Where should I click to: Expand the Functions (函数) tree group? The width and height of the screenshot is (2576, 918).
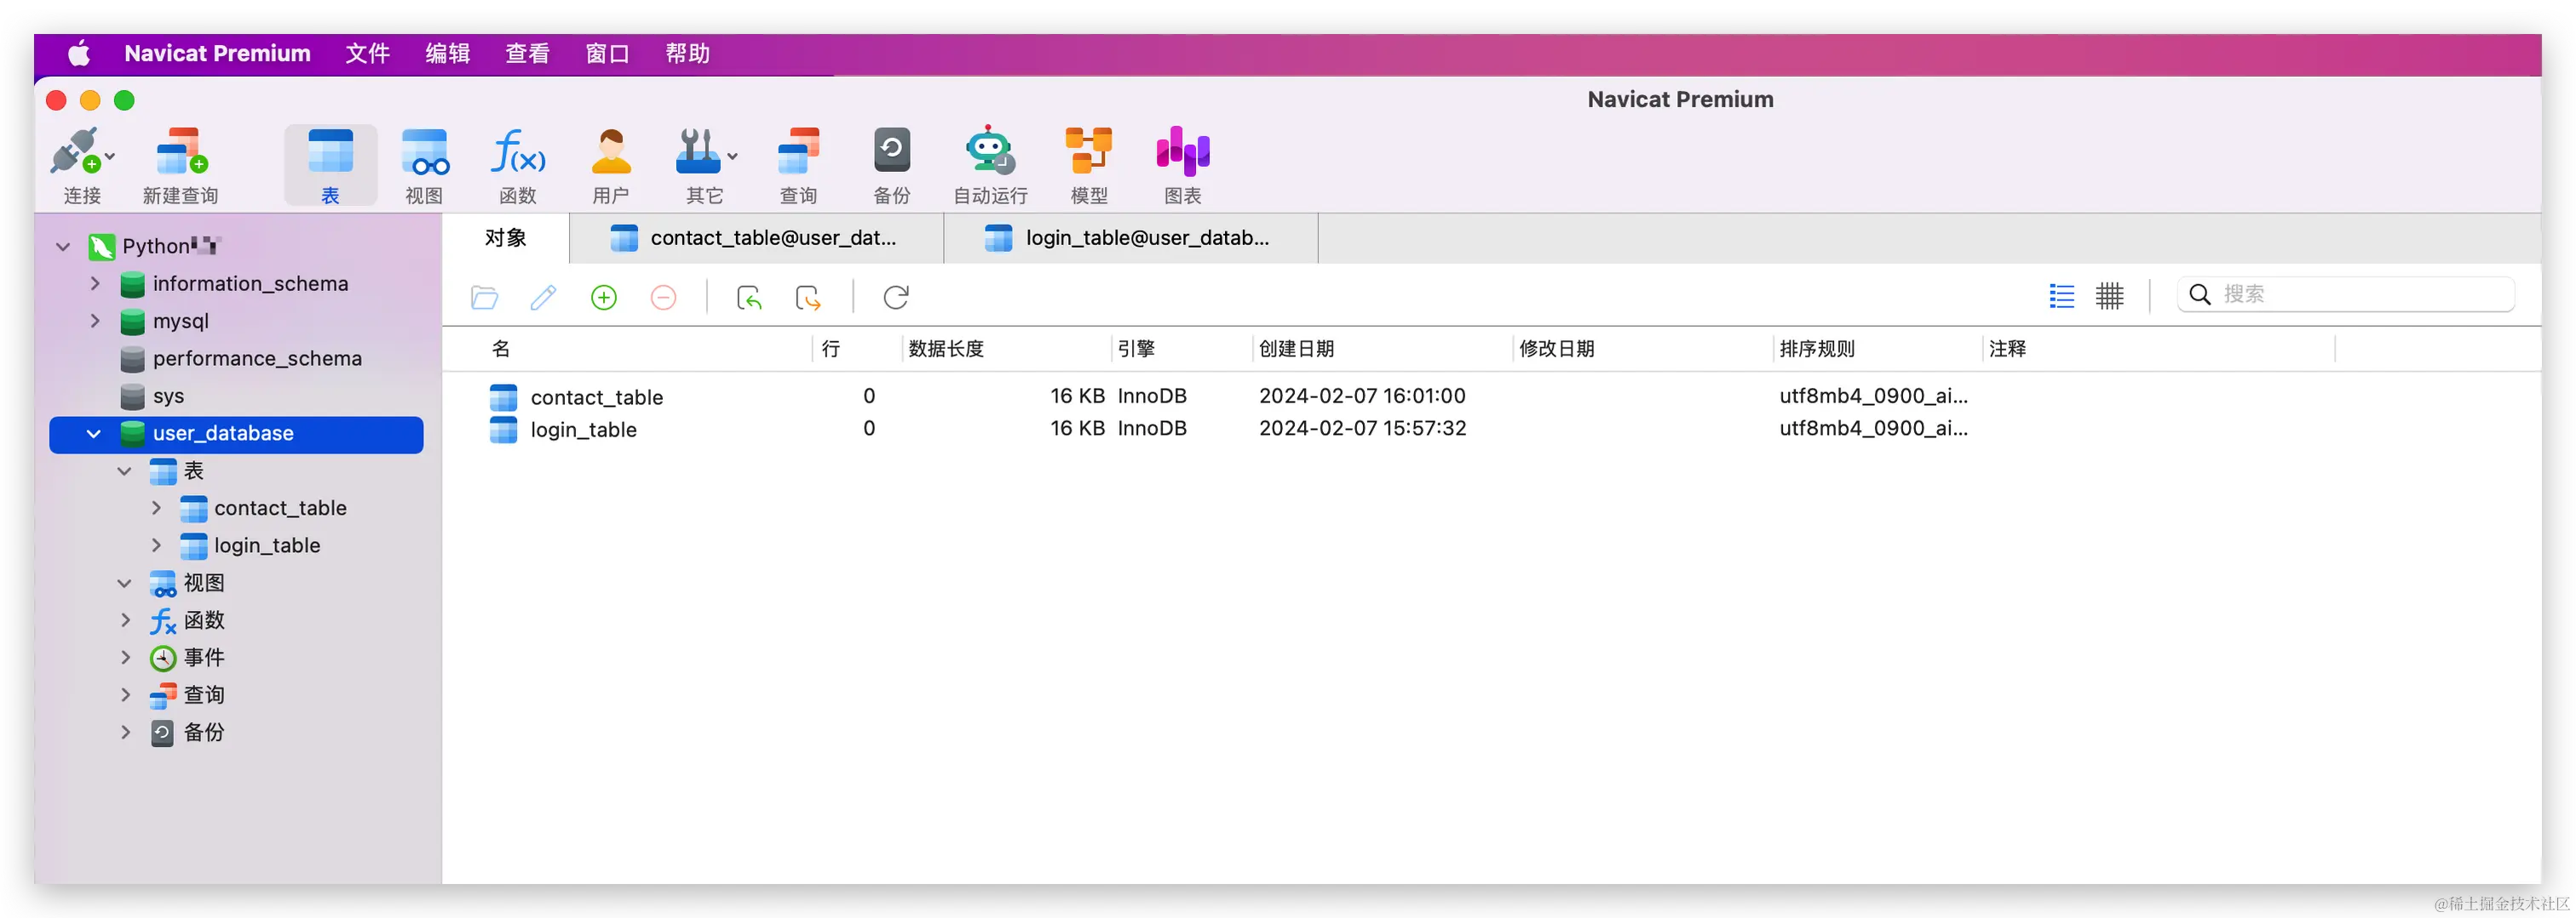pyautogui.click(x=125, y=620)
